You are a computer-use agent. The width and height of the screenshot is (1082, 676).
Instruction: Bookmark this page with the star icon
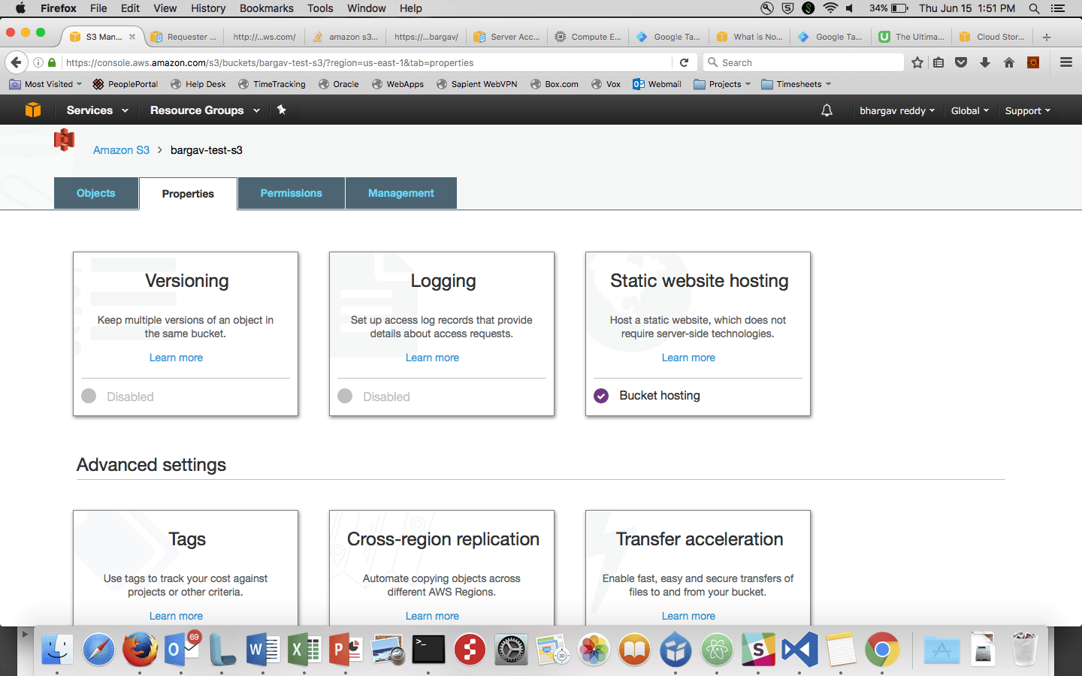[917, 62]
